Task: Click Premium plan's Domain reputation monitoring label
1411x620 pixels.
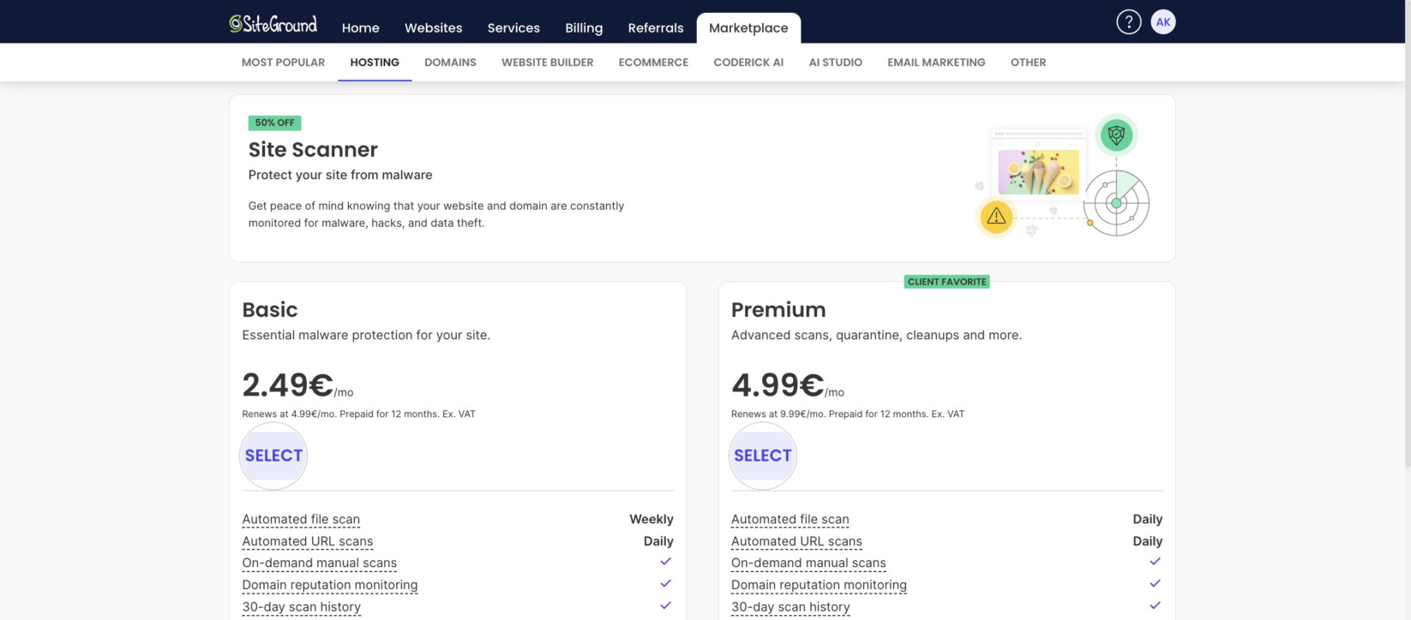Action: 819,585
